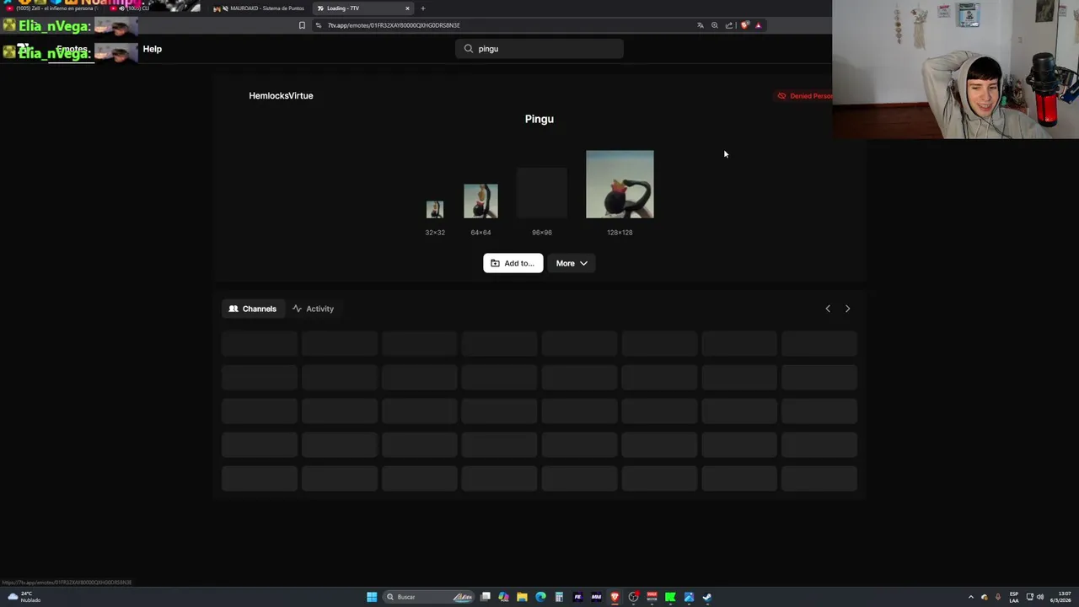Open File Explorer from the taskbar
The image size is (1079, 607).
522,597
